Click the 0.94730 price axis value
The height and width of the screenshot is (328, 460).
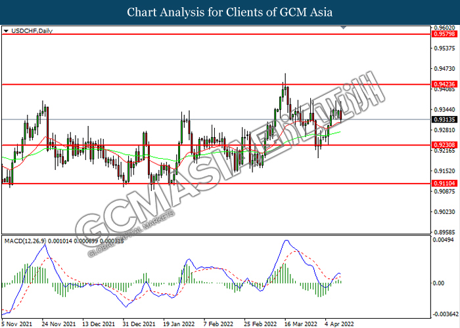coord(444,68)
